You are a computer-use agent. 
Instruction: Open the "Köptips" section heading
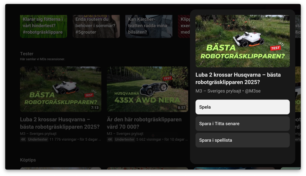pyautogui.click(x=28, y=160)
